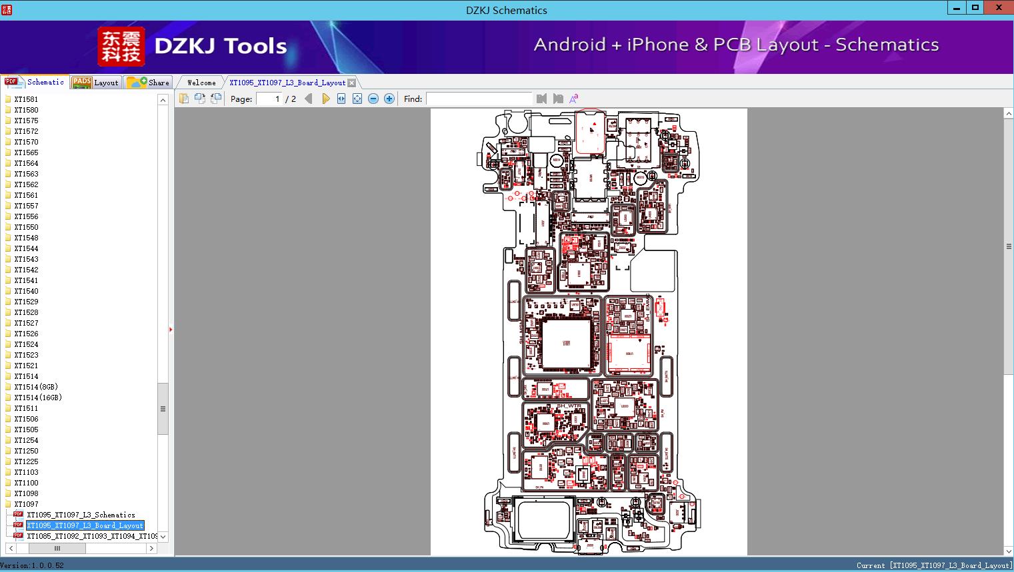Viewport: 1014px width, 572px height.
Task: Go to next page with yellow arrow
Action: pyautogui.click(x=325, y=99)
